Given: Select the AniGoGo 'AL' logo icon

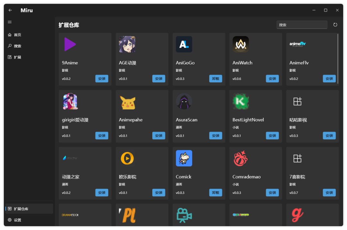Looking at the screenshot, I should click(x=184, y=44).
